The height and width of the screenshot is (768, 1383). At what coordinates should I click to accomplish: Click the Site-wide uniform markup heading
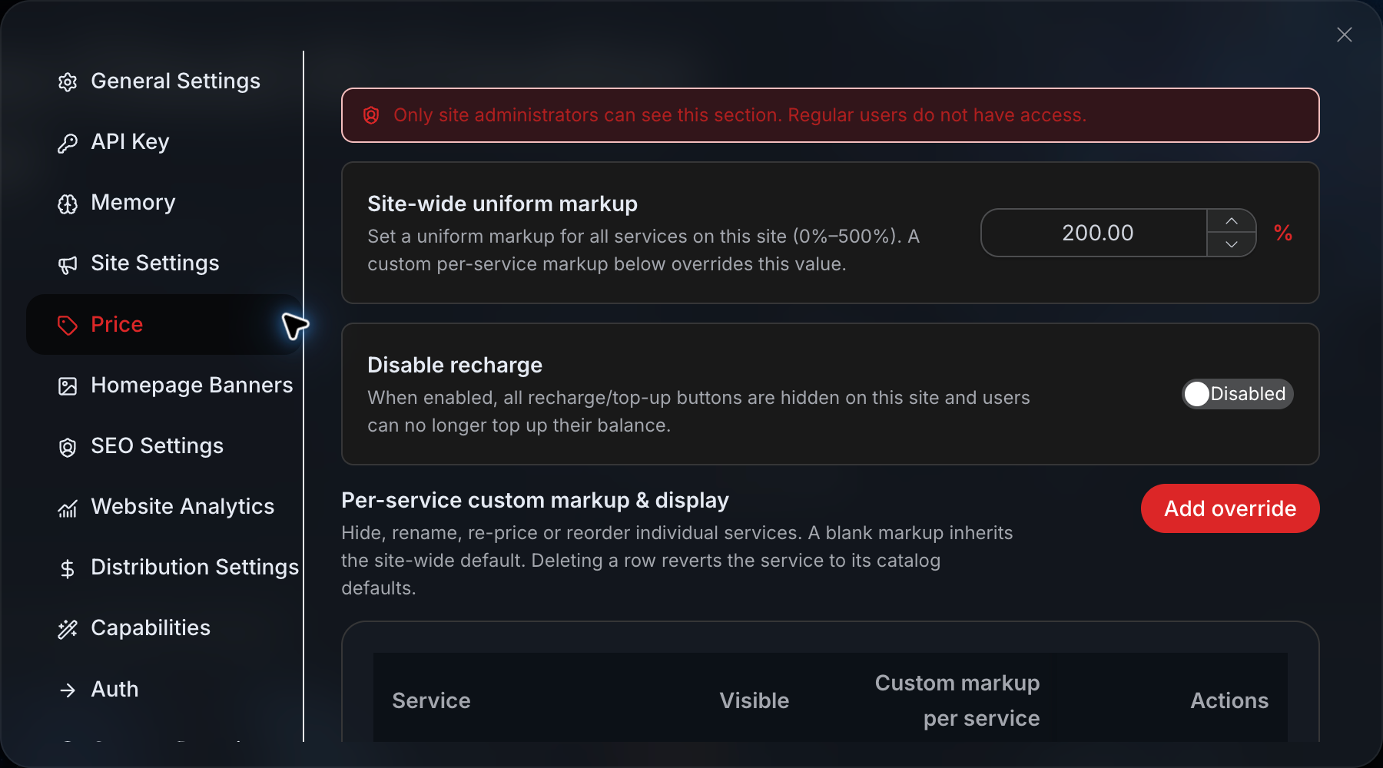click(502, 204)
